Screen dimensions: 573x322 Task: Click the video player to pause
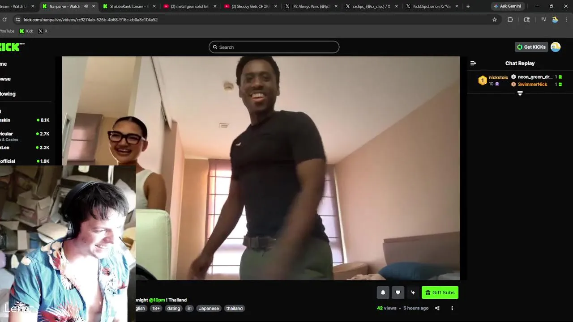(x=261, y=168)
